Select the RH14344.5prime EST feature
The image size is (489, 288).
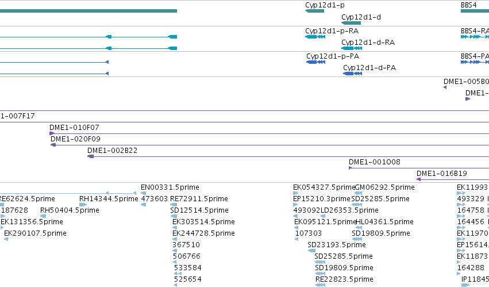pyautogui.click(x=83, y=205)
